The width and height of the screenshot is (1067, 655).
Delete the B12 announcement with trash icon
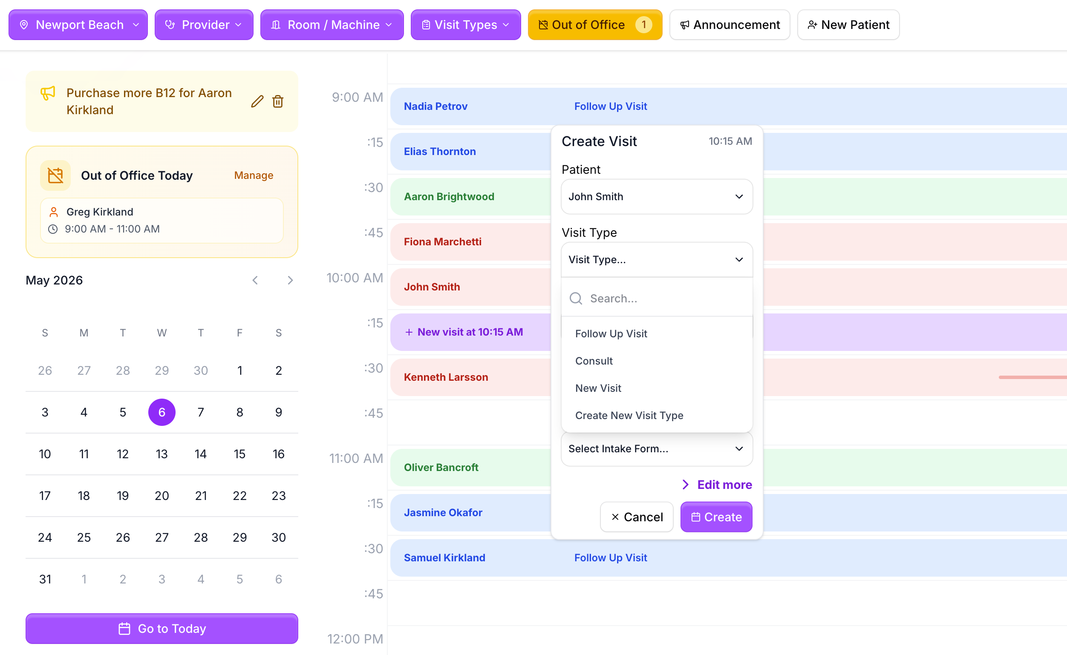[278, 101]
